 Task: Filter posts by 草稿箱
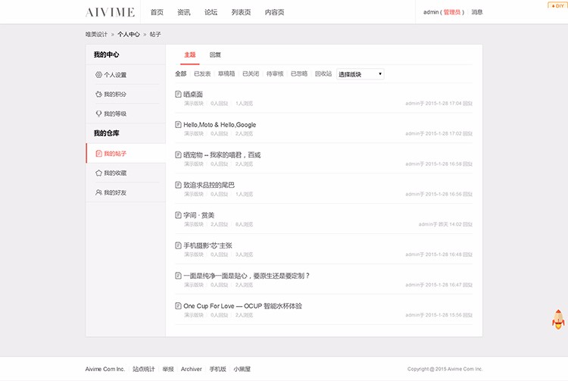(226, 74)
